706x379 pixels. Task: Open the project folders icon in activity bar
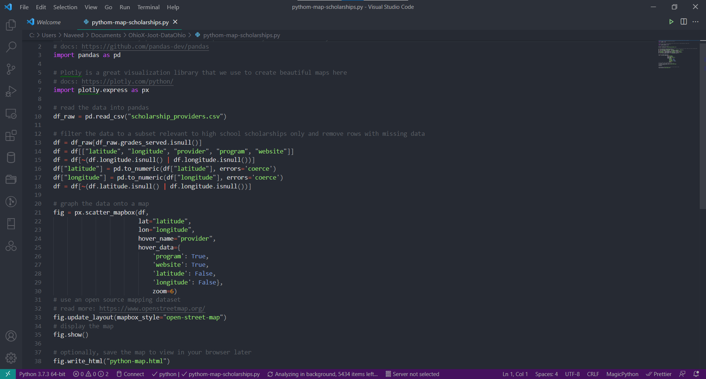point(11,179)
